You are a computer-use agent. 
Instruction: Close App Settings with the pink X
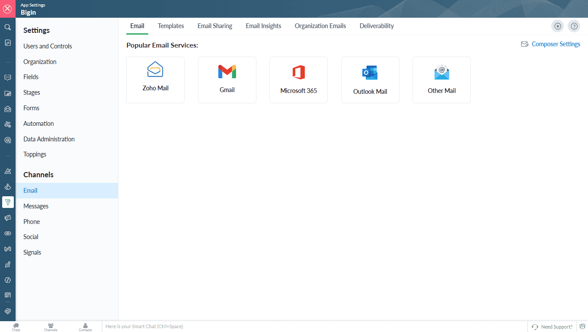(7, 9)
